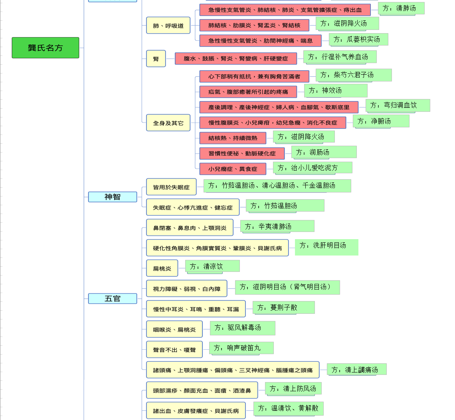Select 腹水、鼓脹、腎炎 red node
Viewport: 455px width, 420px height.
[x=235, y=58]
